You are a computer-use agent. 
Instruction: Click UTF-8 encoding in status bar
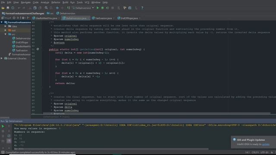click(x=264, y=152)
